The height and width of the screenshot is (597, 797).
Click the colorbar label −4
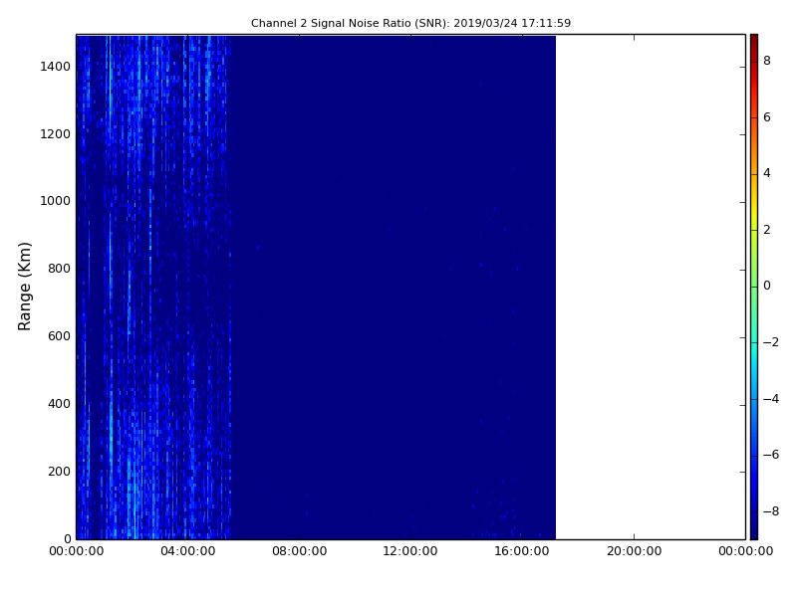(770, 399)
